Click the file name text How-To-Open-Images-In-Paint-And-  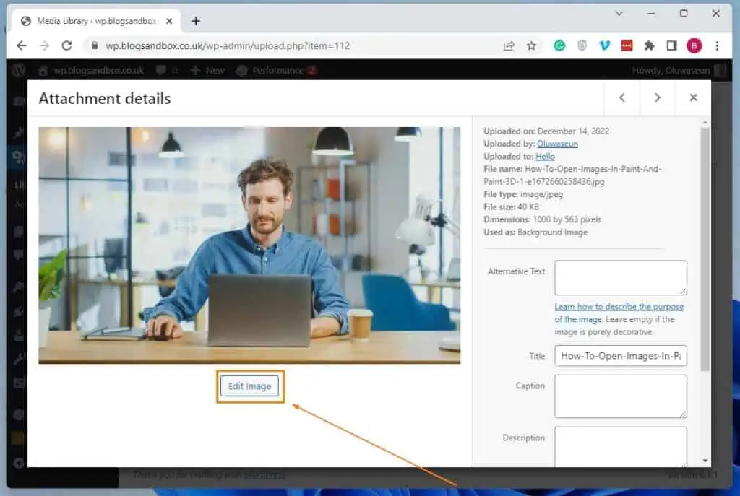click(x=593, y=169)
